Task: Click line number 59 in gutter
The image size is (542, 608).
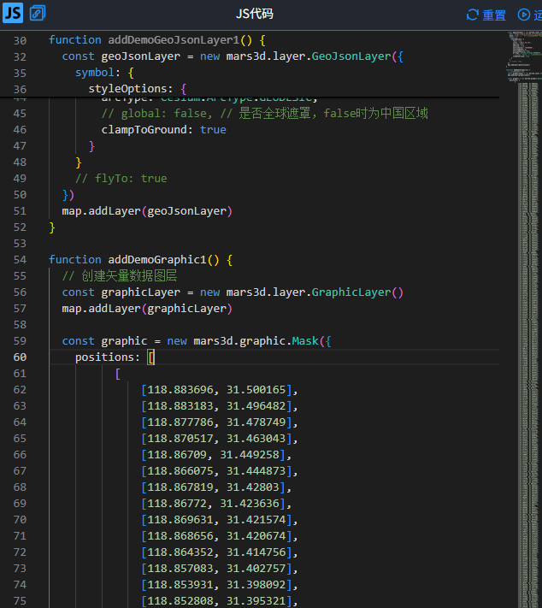Action: pos(20,341)
